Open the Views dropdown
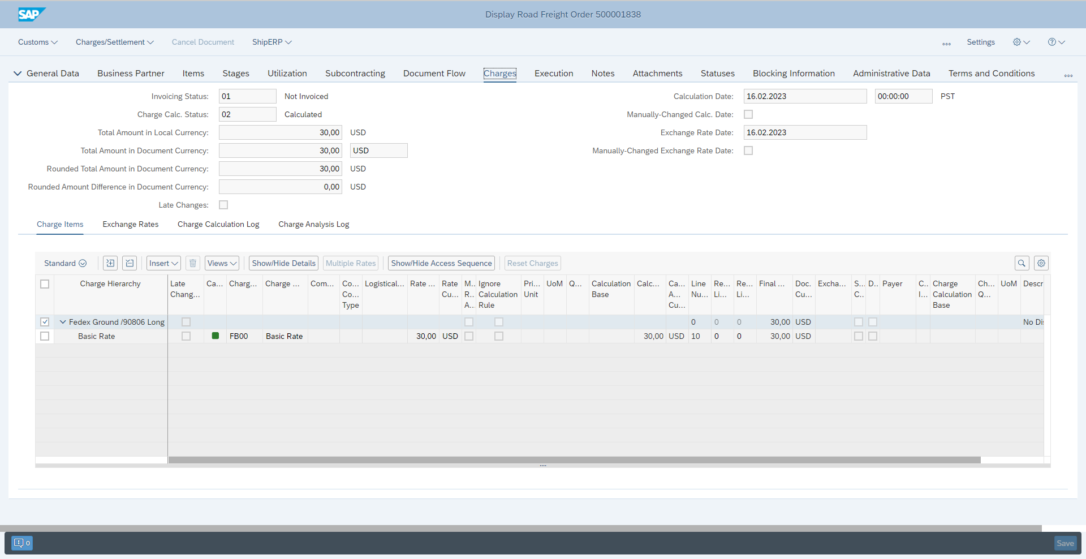This screenshot has width=1086, height=559. coord(222,263)
